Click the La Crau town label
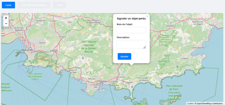 (122, 77)
